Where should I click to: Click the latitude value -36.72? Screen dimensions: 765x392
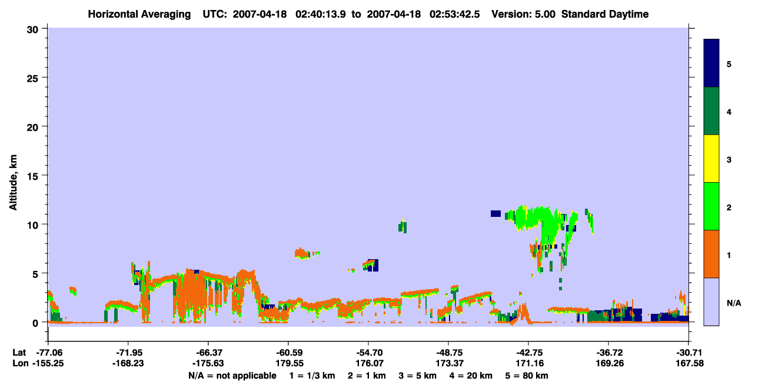pyautogui.click(x=608, y=353)
